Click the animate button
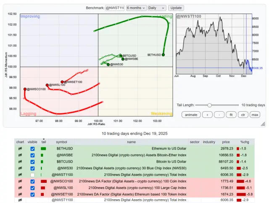The width and height of the screenshot is (269, 203). click(191, 115)
